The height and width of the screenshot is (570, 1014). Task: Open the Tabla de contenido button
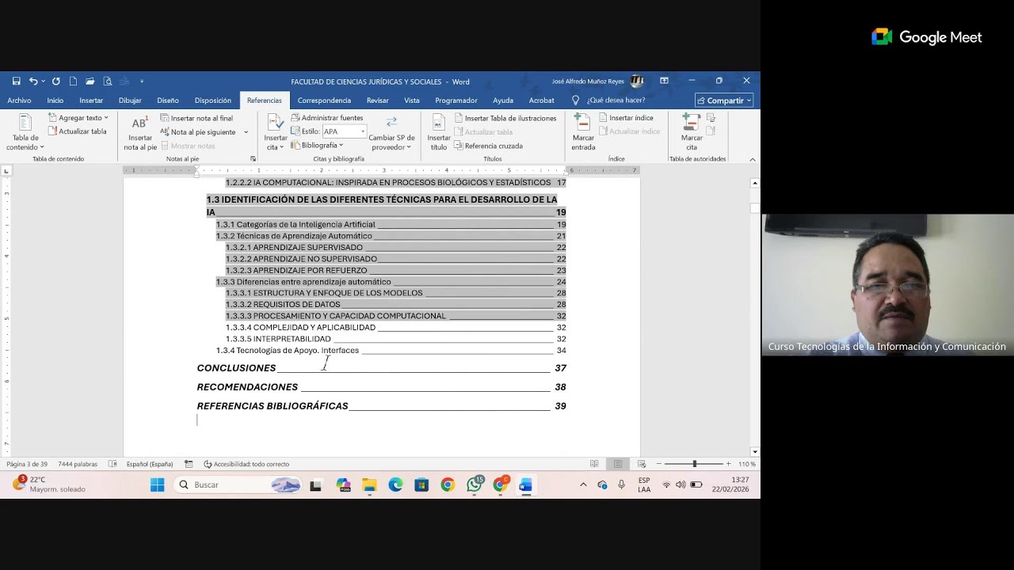pos(25,132)
